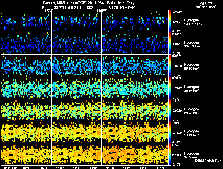Click the 14:18 time label on the axis

(110, 168)
